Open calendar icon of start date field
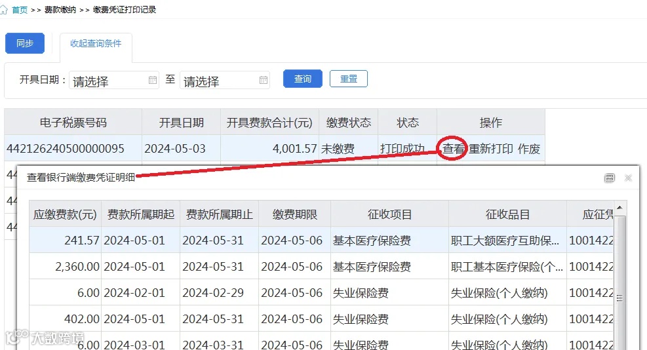 (153, 80)
